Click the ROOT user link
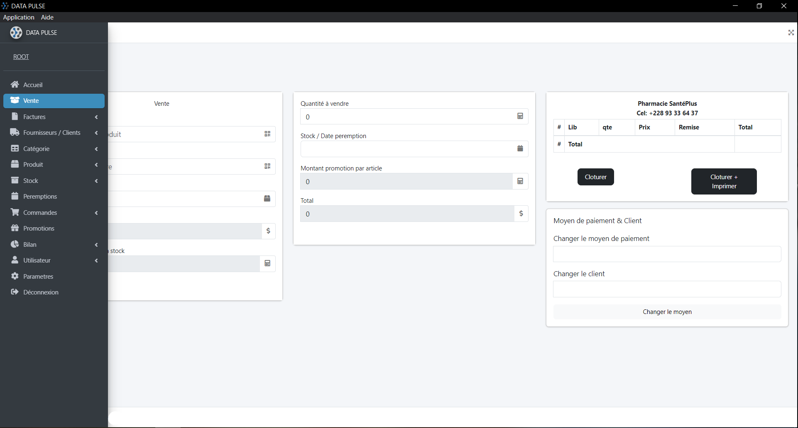 tap(21, 57)
